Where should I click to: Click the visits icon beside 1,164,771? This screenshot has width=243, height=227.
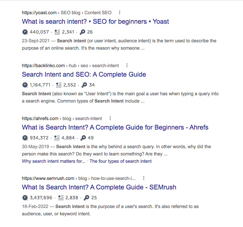[24, 85]
